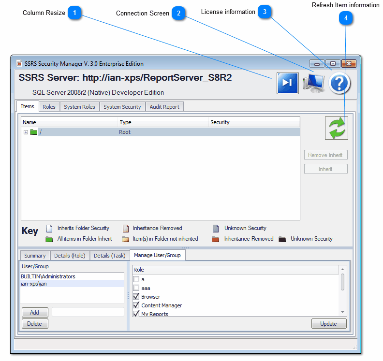Image resolution: width=383 pixels, height=361 pixels.
Task: Click the red Inheritance Removed folder icon
Action: pyautogui.click(x=216, y=239)
